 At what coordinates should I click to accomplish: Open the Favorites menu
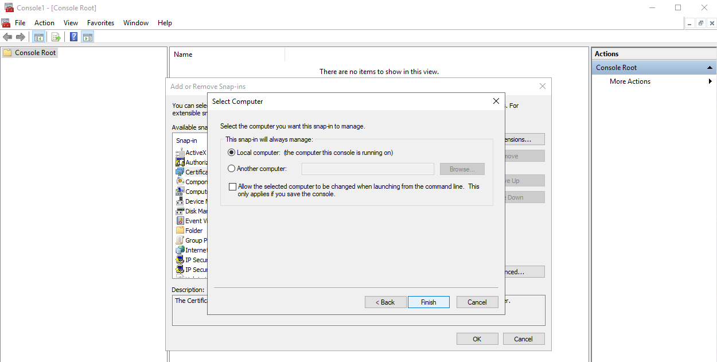click(x=100, y=23)
